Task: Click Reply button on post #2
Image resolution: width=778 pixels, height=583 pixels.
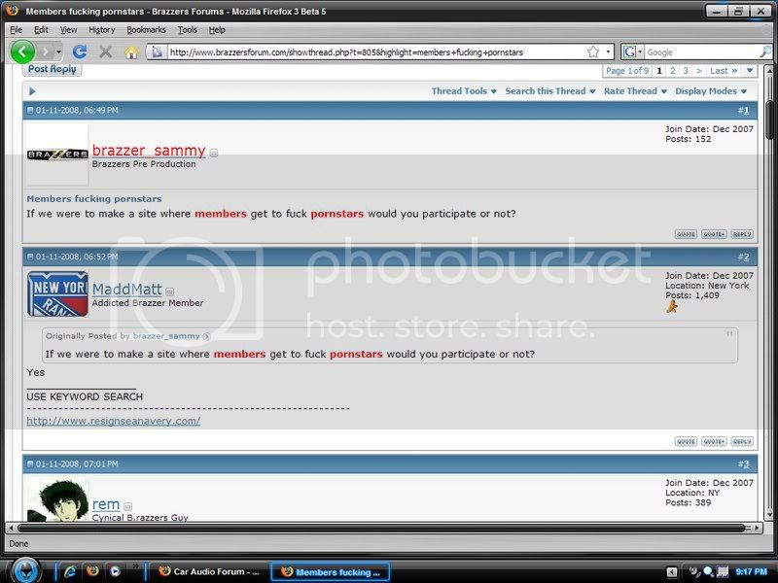Action: point(742,441)
